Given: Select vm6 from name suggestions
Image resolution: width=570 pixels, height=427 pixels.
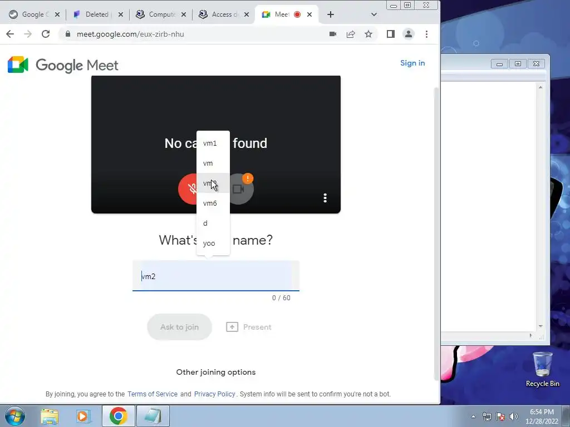Looking at the screenshot, I should pos(213,203).
